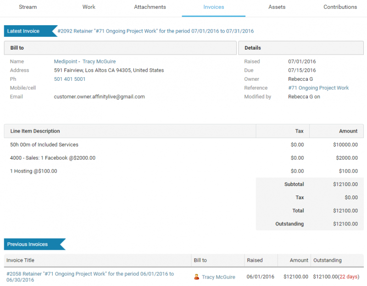Screen dimensions: 367x286
Task: Open the Assets tab
Action: coord(277,7)
